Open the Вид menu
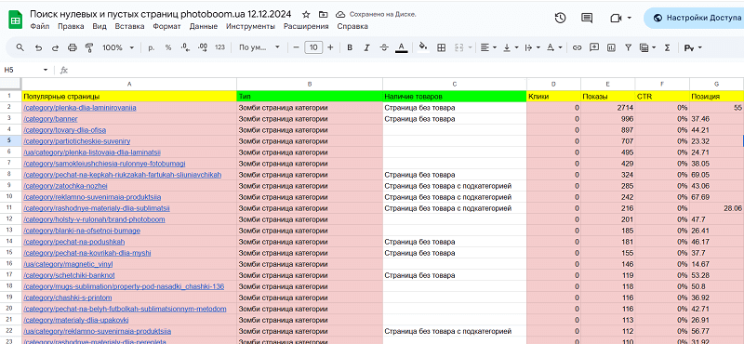744x344 pixels. point(100,27)
